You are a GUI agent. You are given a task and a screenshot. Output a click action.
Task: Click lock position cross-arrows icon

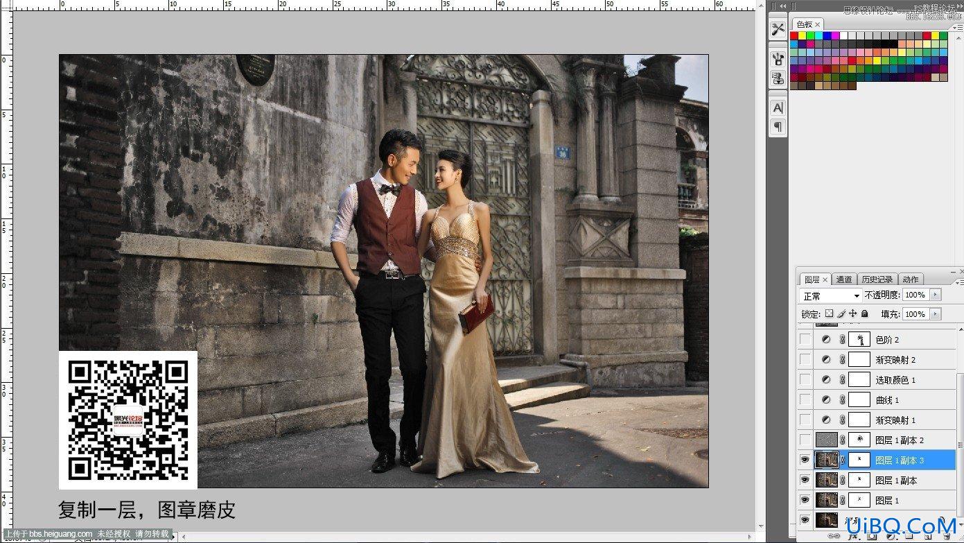pyautogui.click(x=853, y=314)
